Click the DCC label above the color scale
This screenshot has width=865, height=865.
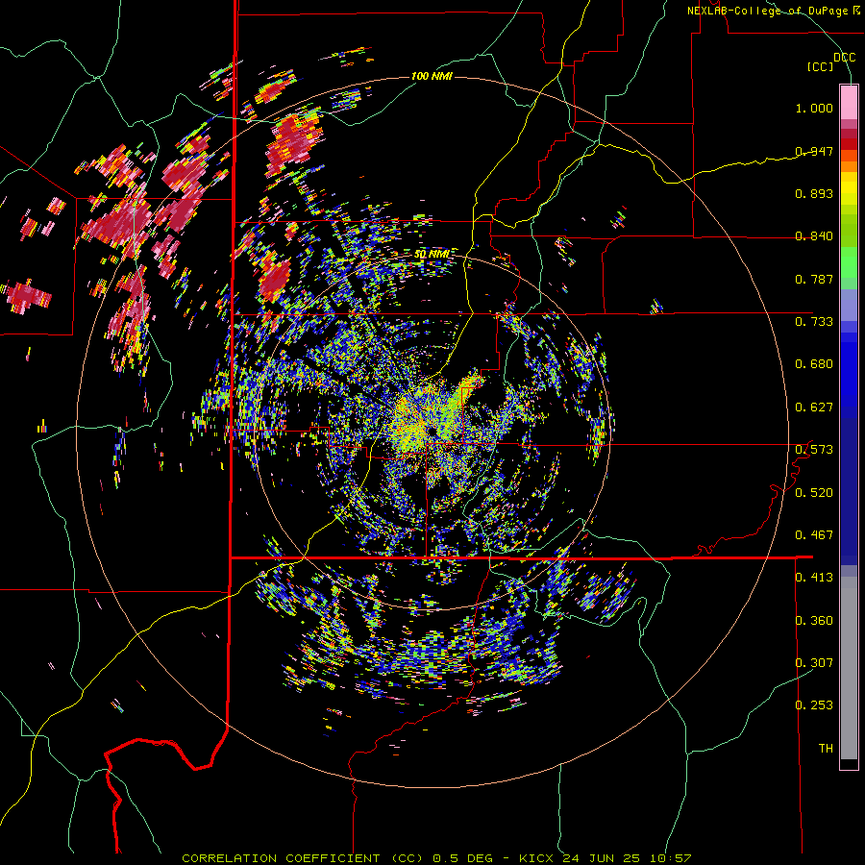[x=844, y=58]
